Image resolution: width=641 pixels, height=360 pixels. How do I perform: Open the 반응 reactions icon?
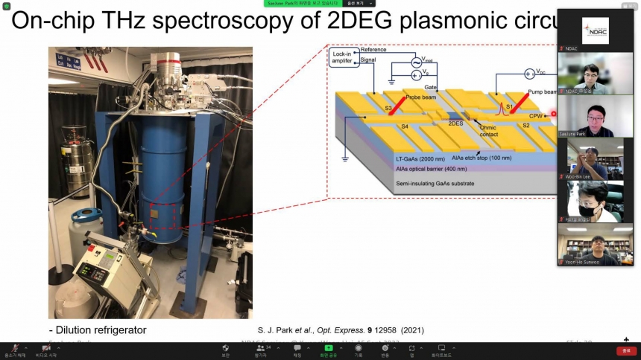(385, 348)
